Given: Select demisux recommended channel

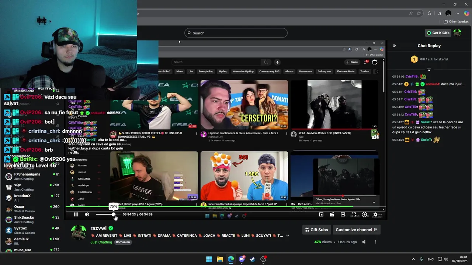Looking at the screenshot, I should coord(32,241).
